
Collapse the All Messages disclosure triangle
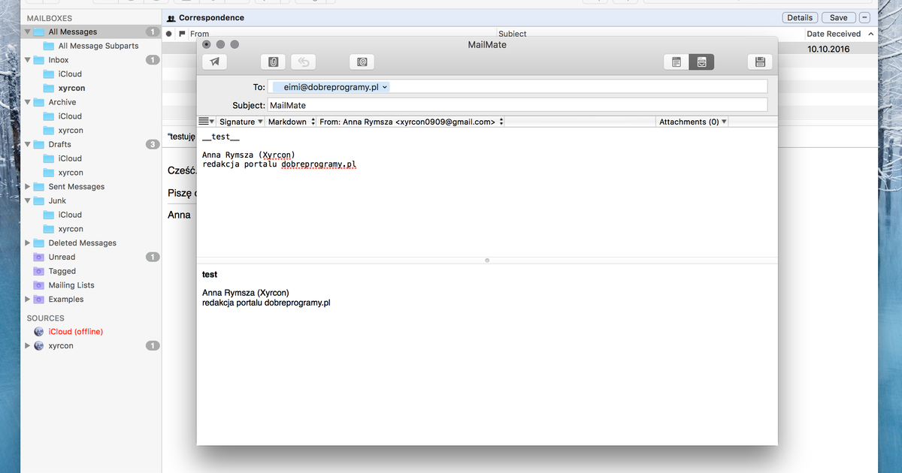coord(28,32)
